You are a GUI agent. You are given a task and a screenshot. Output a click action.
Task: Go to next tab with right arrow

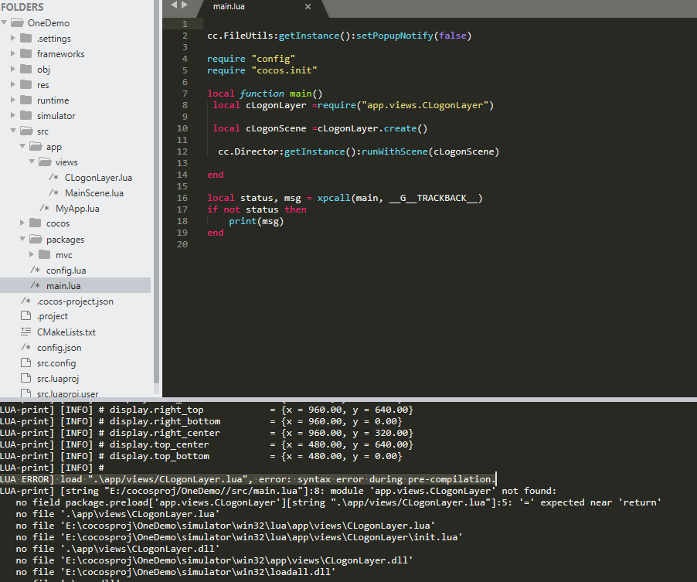185,5
